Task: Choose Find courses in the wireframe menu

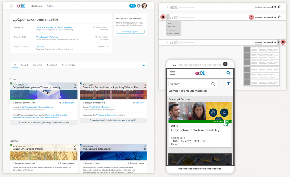Action: (x=171, y=30)
